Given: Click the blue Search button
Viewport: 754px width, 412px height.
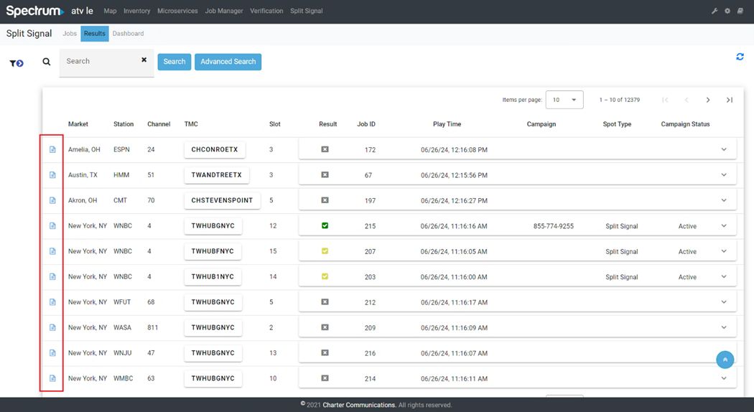Looking at the screenshot, I should pos(174,62).
